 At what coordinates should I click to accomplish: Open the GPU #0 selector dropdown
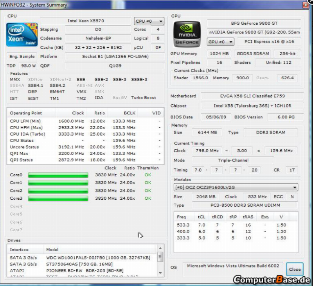point(220,42)
